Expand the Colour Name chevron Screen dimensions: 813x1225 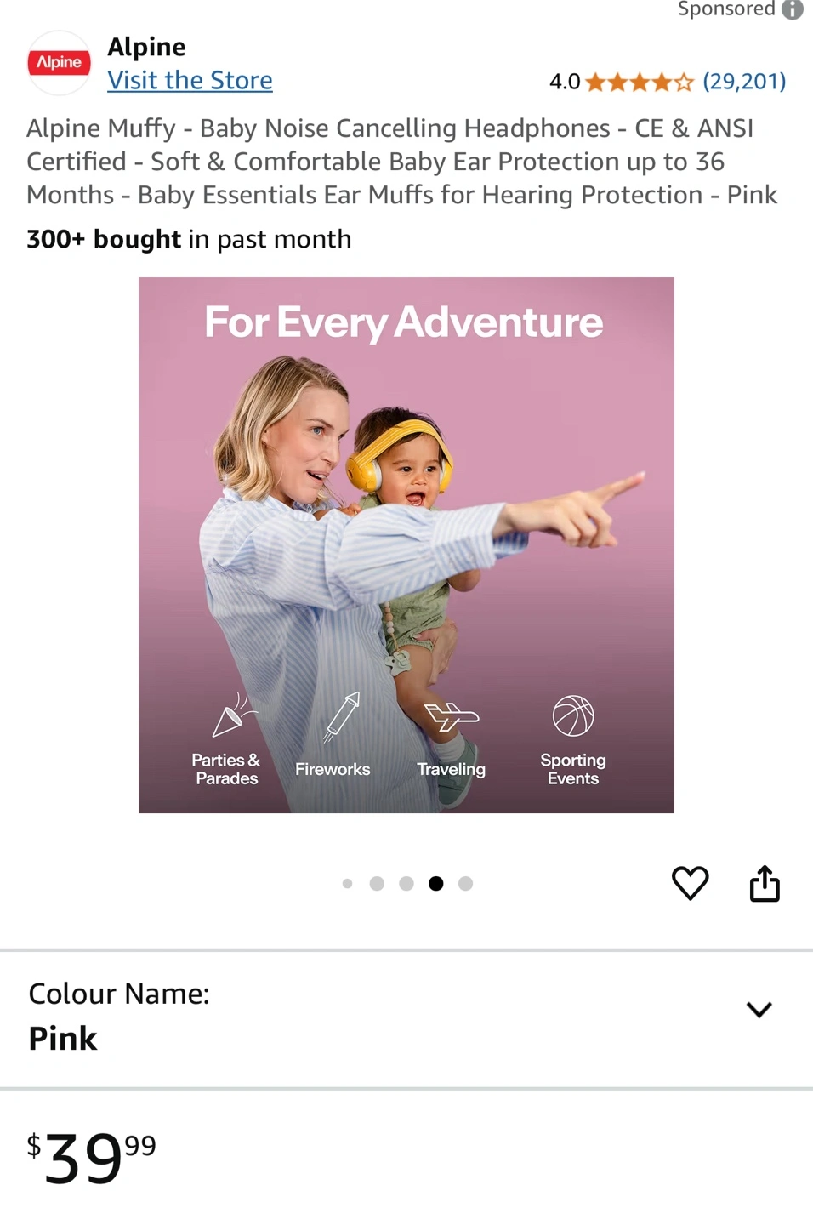pos(759,1010)
